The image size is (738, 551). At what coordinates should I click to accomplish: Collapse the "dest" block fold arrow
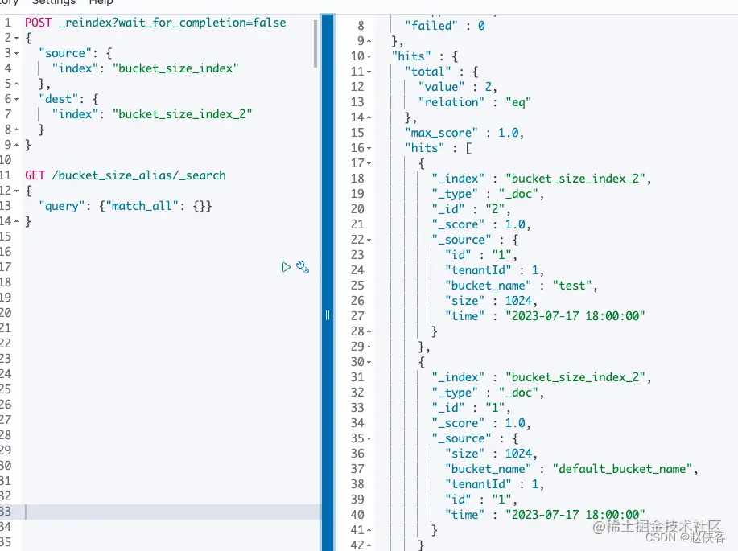(16, 99)
